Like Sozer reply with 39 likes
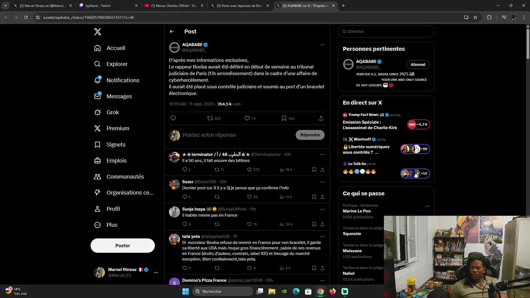Image resolution: width=530 pixels, height=298 pixels. (x=252, y=197)
